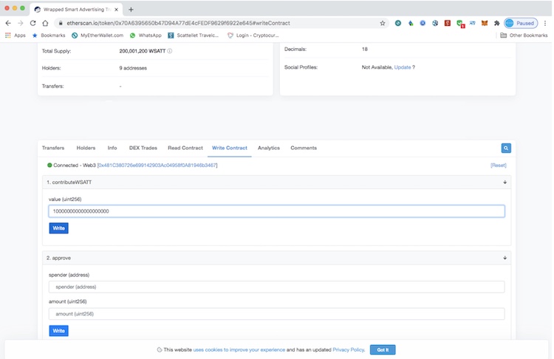Screen dimensions: 554x359
Task: Click the first teal circular extension icon
Action: [x=398, y=23]
